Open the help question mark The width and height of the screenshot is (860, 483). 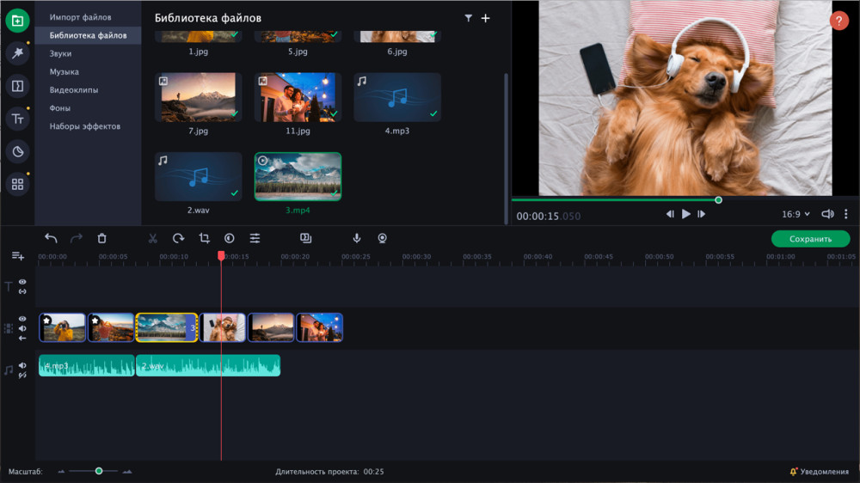[x=838, y=21]
